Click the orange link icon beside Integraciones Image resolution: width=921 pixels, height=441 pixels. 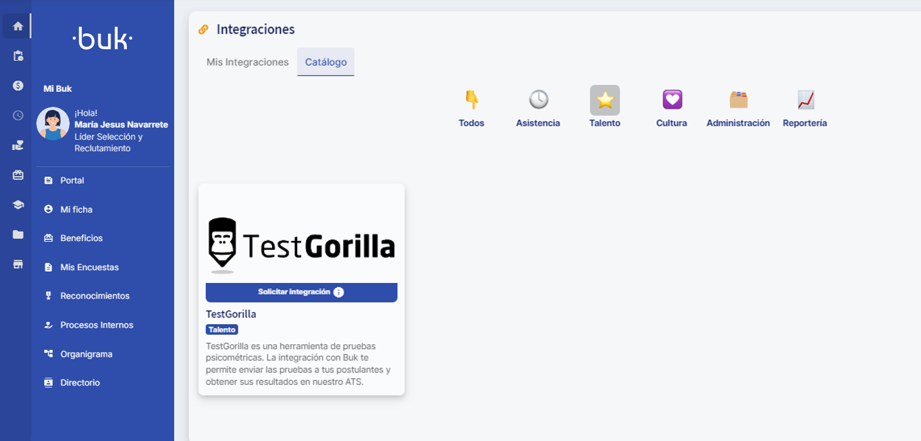[x=203, y=30]
